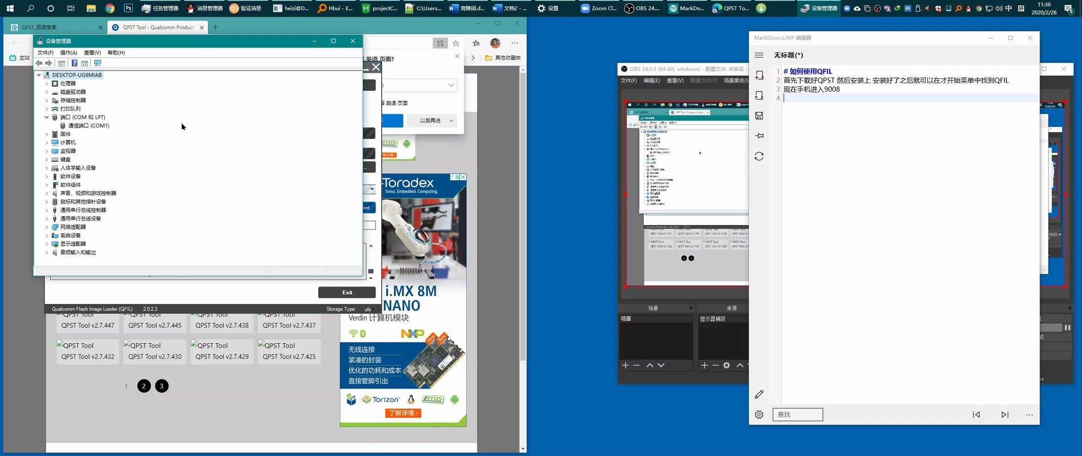
Task: Click the save disk icon in MarkDown sidebar
Action: pos(759,116)
